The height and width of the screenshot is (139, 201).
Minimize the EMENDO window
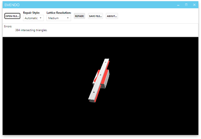coord(178,5)
